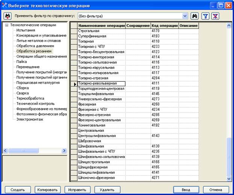Click the tree's scroll right arrow
Viewport: 234px width, 195px height.
pyautogui.click(x=64, y=151)
